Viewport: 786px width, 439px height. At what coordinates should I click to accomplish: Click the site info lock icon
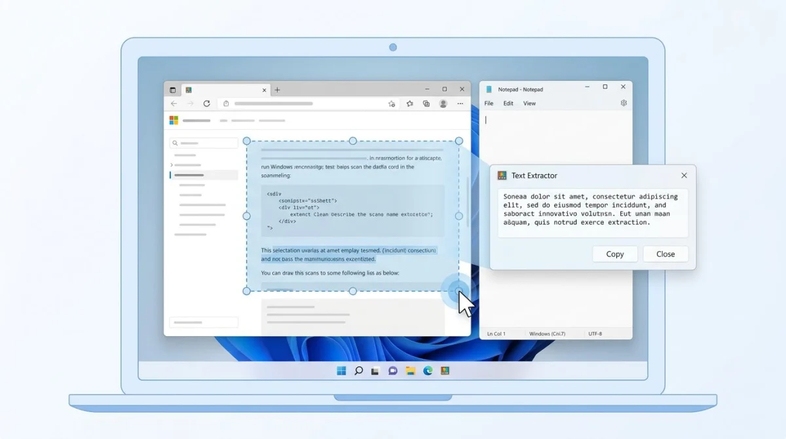click(x=226, y=104)
